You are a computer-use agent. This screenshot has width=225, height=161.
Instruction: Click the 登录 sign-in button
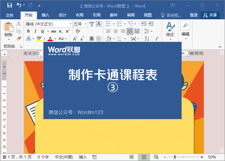pyautogui.click(x=194, y=15)
